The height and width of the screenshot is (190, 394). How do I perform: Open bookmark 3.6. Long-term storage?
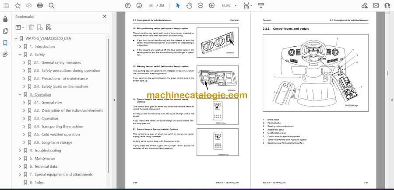53,142
